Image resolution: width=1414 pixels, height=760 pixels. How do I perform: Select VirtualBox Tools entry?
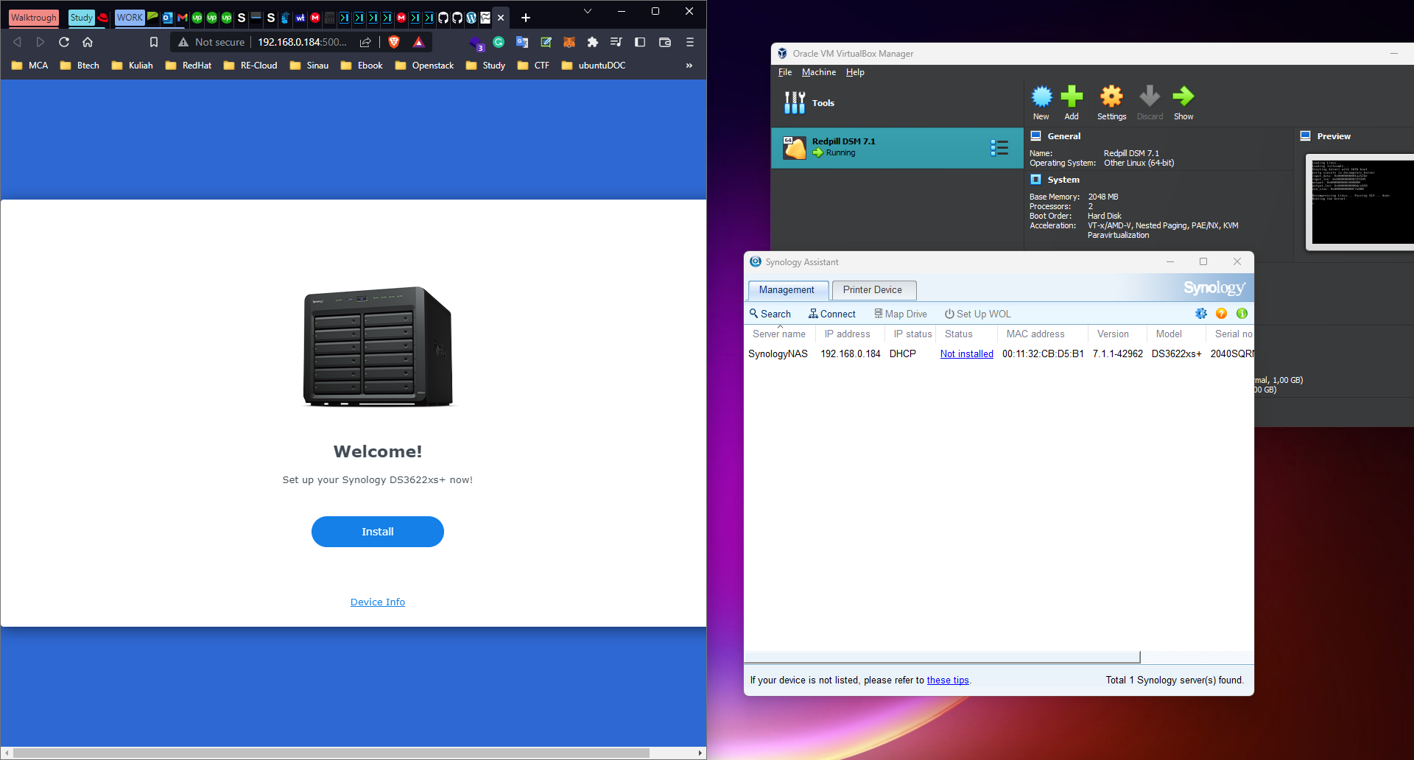(x=896, y=103)
